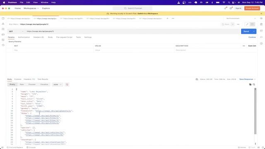Open the request Body tab
The image size is (265, 149).
50,37
